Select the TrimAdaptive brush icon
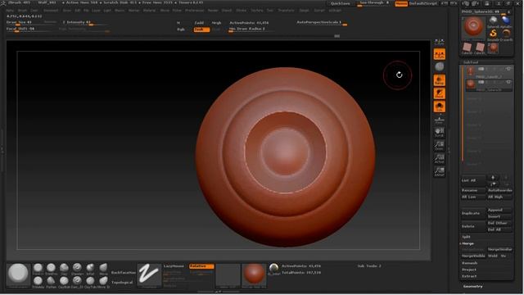 pyautogui.click(x=38, y=281)
